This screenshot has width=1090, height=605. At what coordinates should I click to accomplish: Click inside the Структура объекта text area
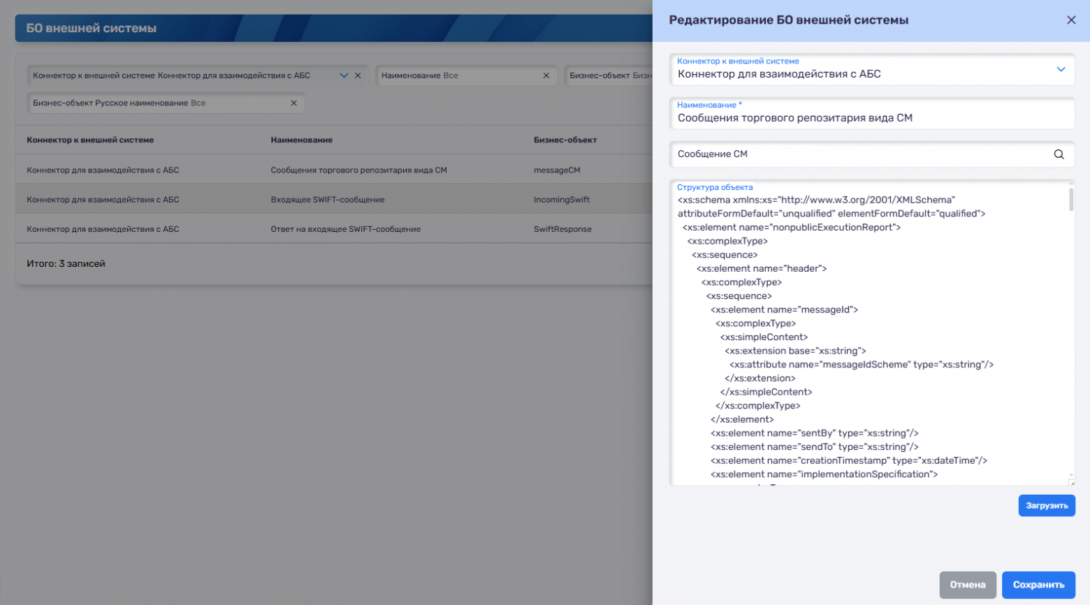(x=866, y=335)
